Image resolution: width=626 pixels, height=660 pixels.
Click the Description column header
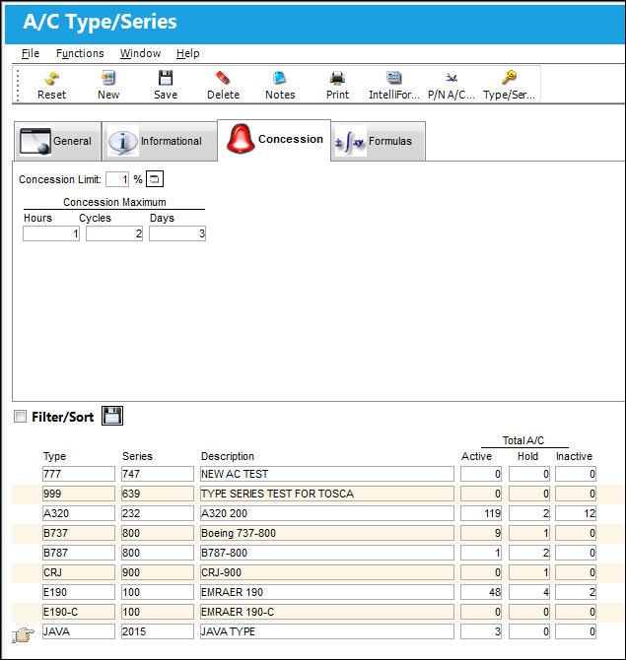tap(228, 456)
